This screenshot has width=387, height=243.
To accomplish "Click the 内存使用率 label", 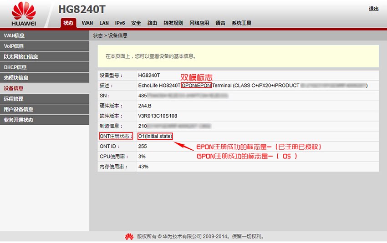I will [x=113, y=167].
